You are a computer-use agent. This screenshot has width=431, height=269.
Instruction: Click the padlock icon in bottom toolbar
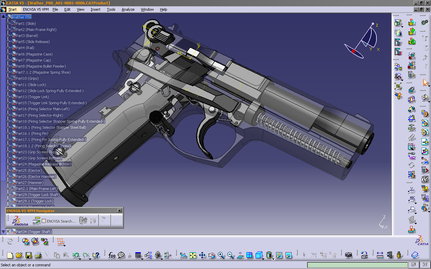[158, 256]
